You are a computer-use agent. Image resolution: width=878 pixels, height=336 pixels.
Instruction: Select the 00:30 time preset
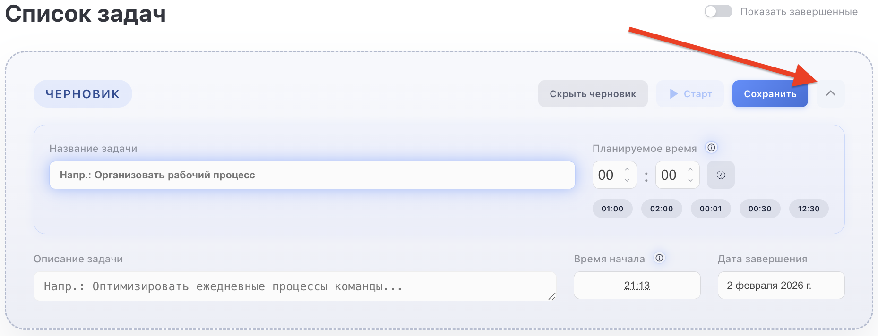coord(759,208)
